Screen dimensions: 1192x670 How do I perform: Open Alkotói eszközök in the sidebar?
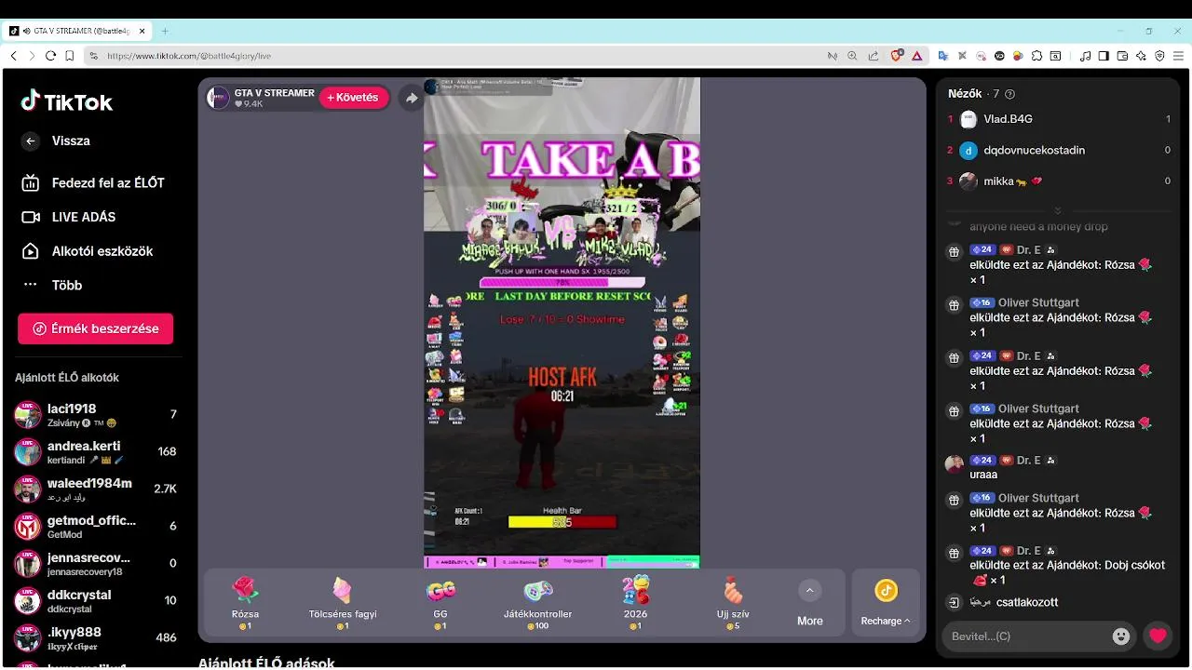(x=88, y=251)
